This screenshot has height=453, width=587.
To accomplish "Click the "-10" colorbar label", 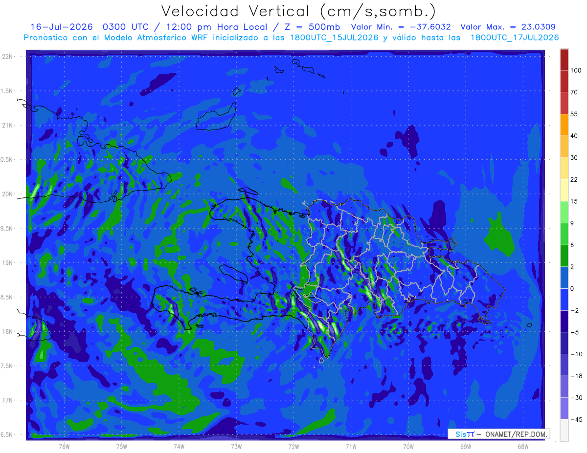I will pyautogui.click(x=576, y=354).
